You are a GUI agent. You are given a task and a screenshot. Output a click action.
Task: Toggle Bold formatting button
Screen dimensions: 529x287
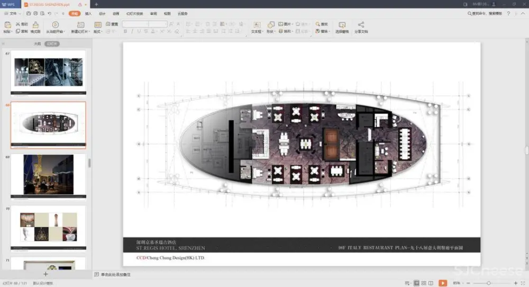pyautogui.click(x=125, y=31)
